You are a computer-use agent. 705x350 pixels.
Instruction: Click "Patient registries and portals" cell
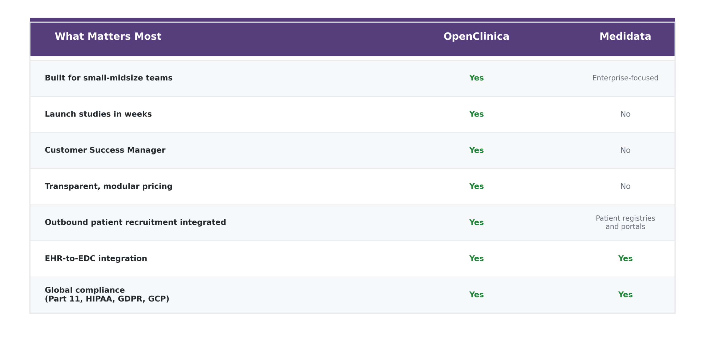pos(625,222)
